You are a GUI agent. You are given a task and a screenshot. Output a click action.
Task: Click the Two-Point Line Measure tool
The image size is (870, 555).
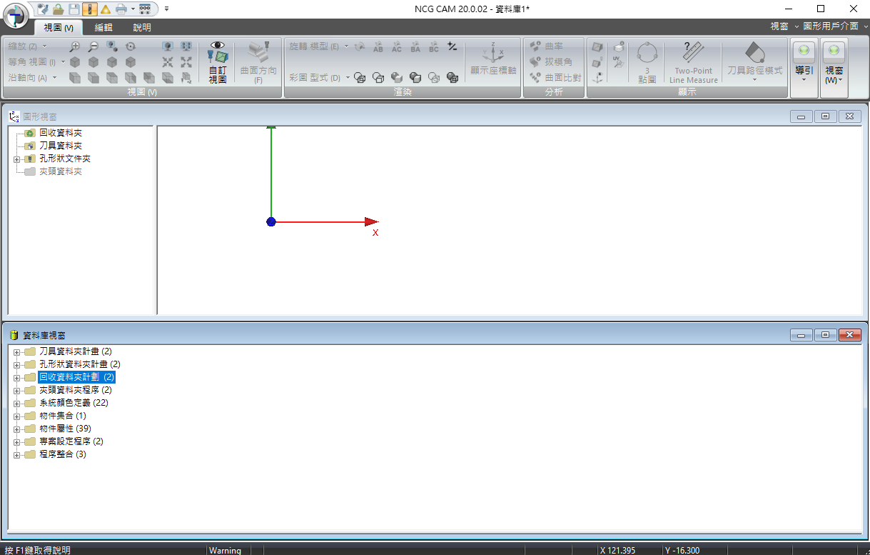click(x=693, y=61)
